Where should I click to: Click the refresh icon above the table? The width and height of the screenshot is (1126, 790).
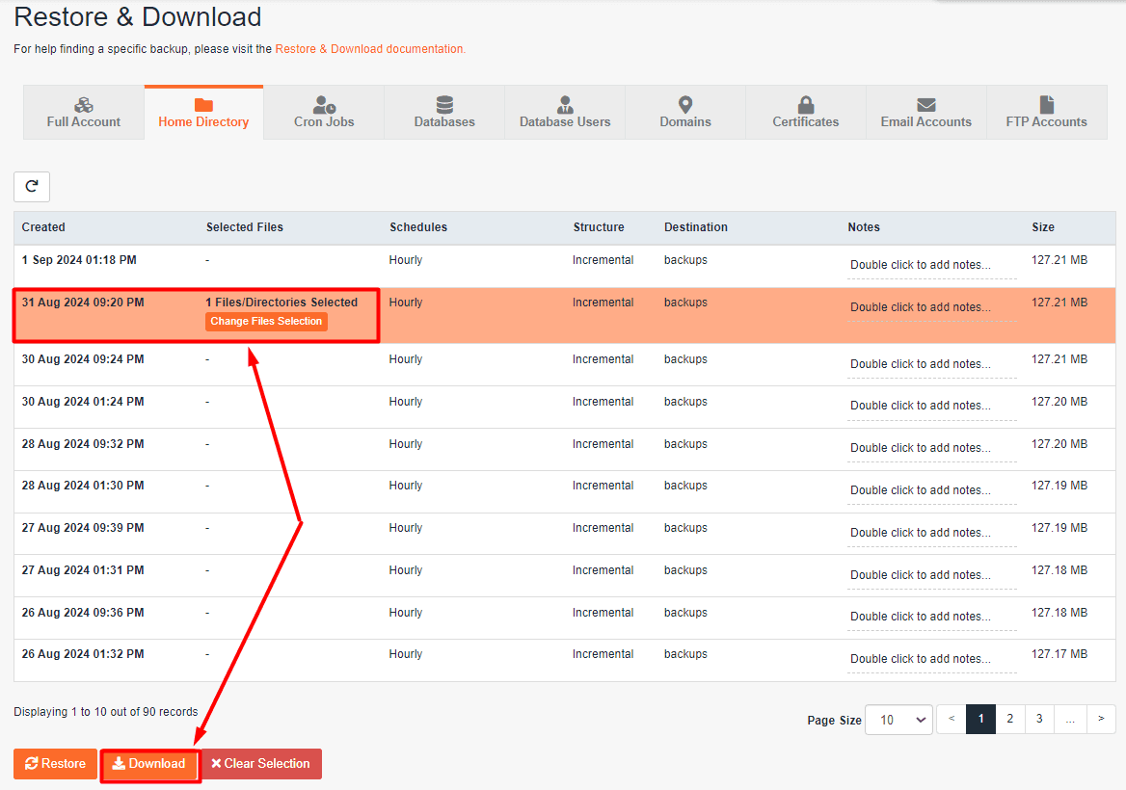coord(32,186)
